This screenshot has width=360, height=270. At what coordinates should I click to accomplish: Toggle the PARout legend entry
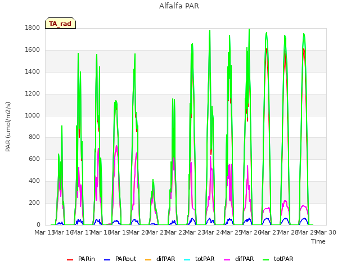point(120,259)
